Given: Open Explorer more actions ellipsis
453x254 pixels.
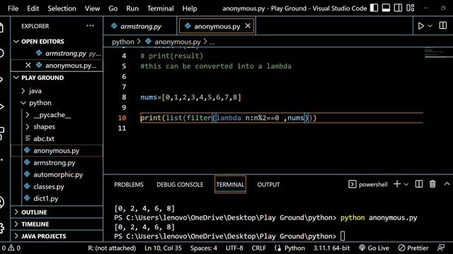Looking at the screenshot, I should click(90, 26).
